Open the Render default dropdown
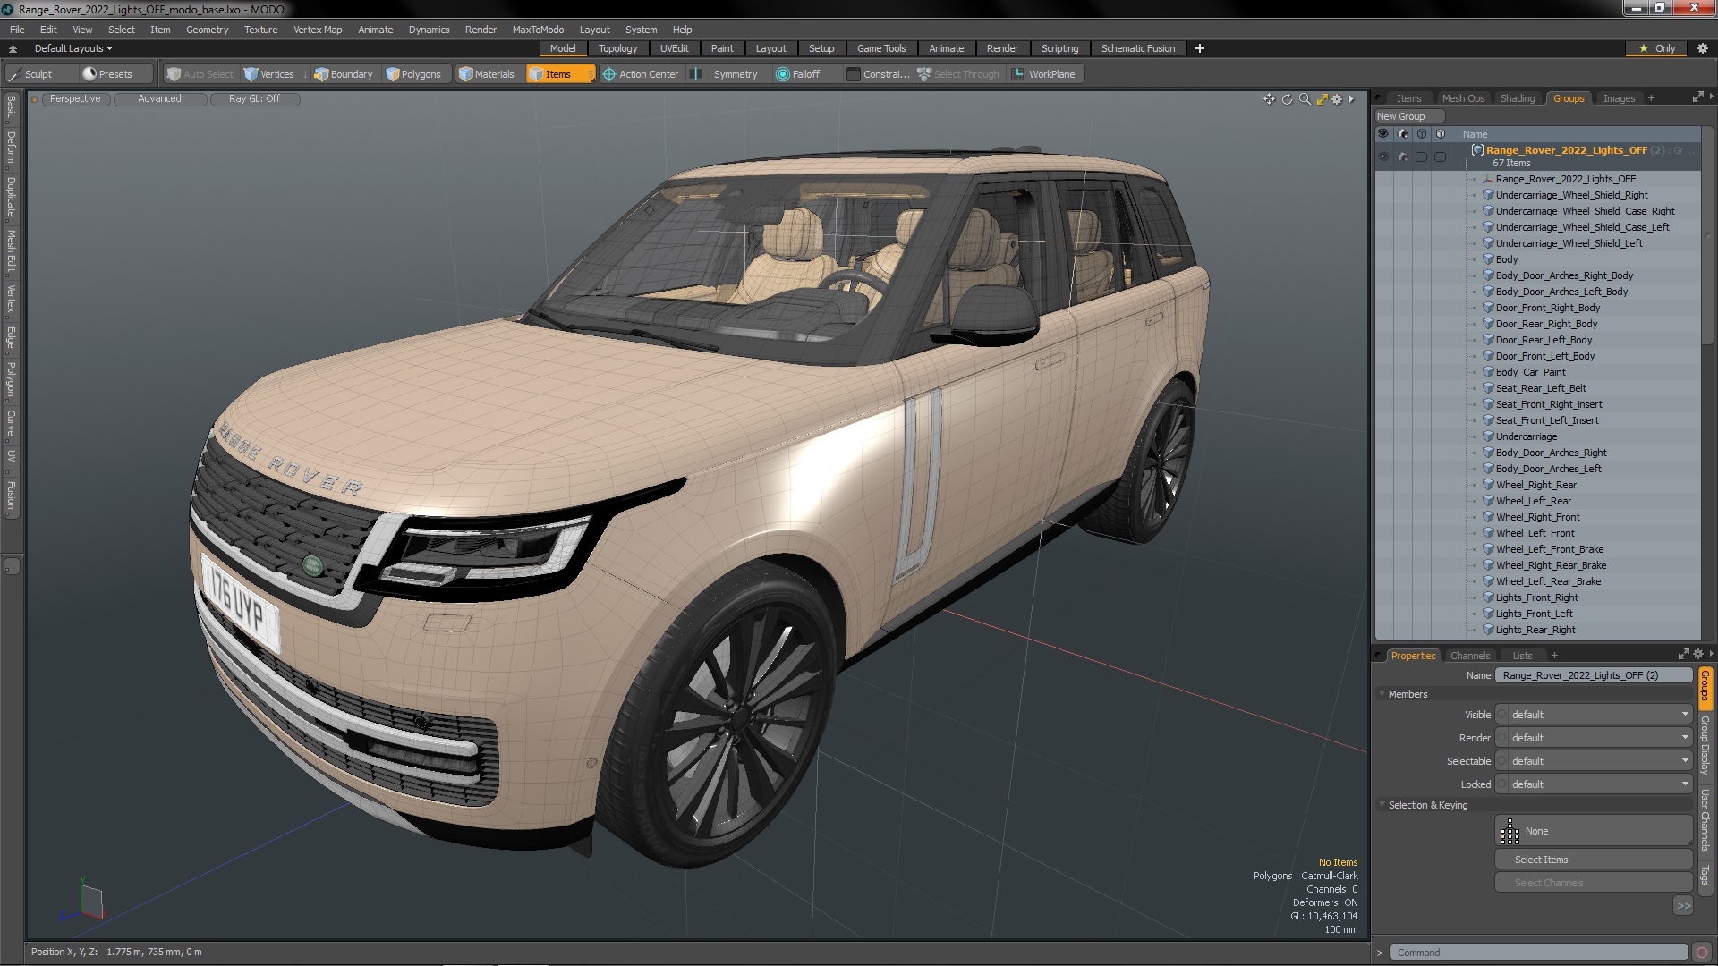Screen dimensions: 1718x966 (x=1600, y=738)
